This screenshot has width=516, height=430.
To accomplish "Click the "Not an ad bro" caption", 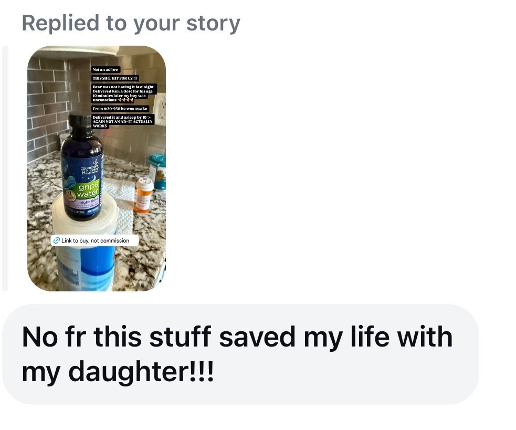I will coord(106,69).
